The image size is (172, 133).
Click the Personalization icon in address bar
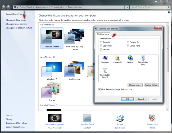click(x=15, y=7)
